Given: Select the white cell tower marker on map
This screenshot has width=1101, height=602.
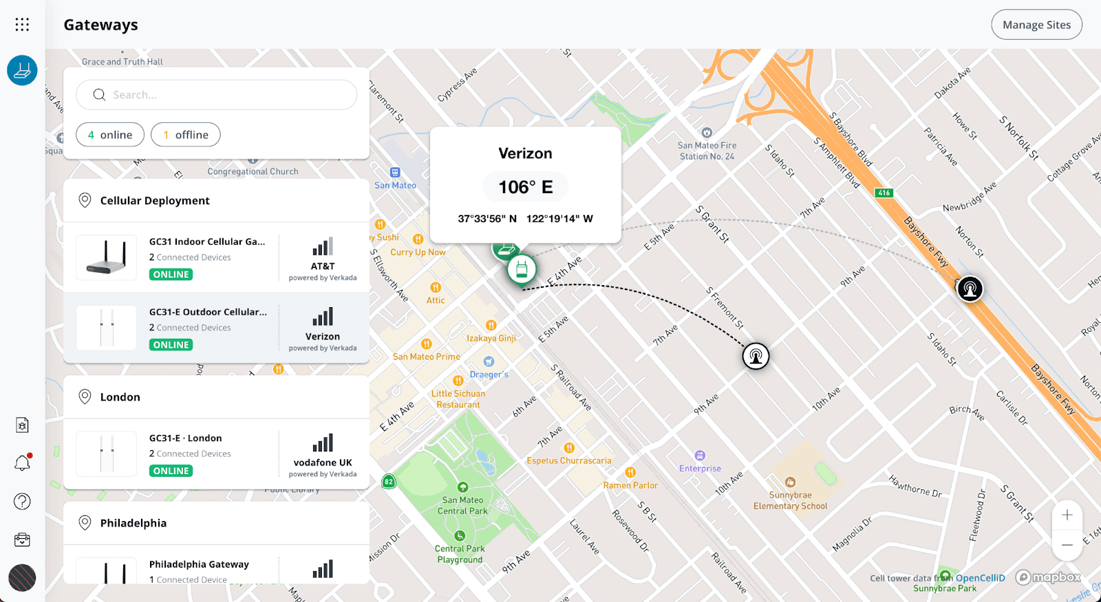Looking at the screenshot, I should click(756, 356).
